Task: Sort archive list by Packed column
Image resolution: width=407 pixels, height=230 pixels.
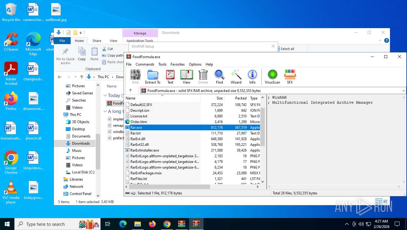Action: tap(236, 98)
